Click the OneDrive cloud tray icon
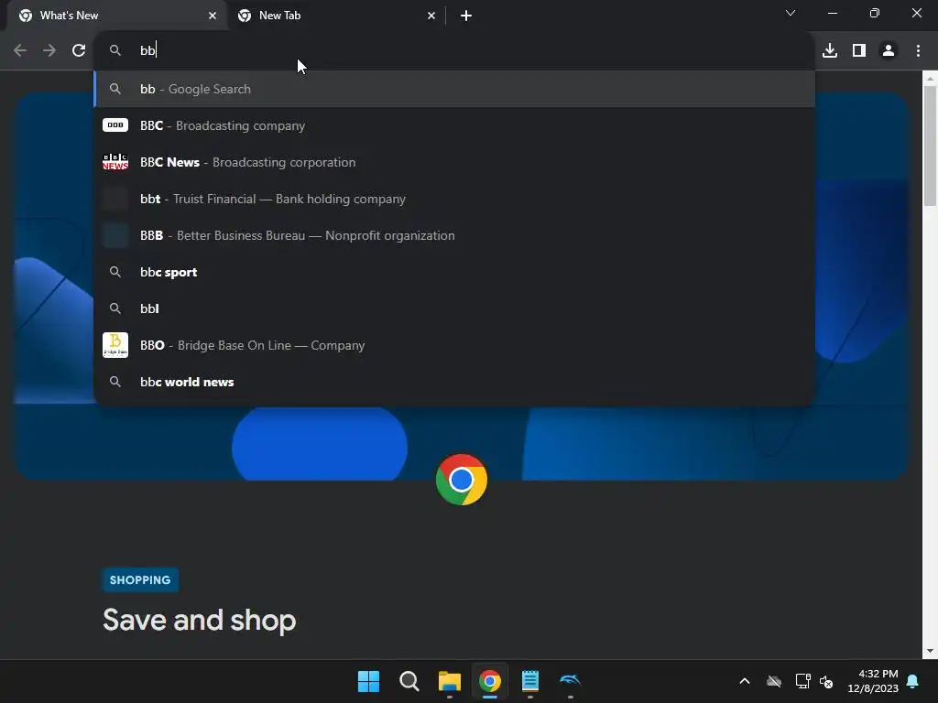 774,681
